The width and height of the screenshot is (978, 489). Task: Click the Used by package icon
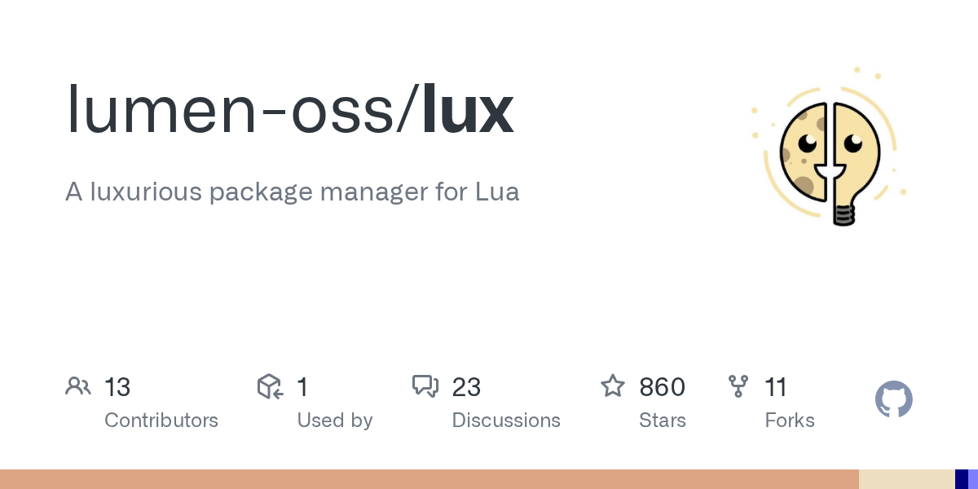270,386
